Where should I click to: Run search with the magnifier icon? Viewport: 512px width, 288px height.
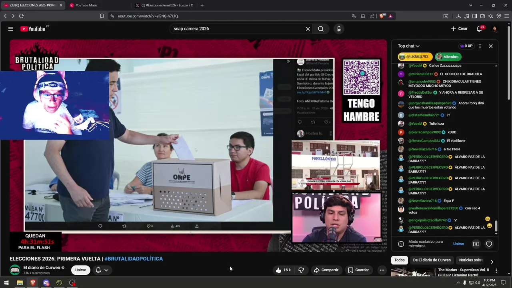pos(321,29)
